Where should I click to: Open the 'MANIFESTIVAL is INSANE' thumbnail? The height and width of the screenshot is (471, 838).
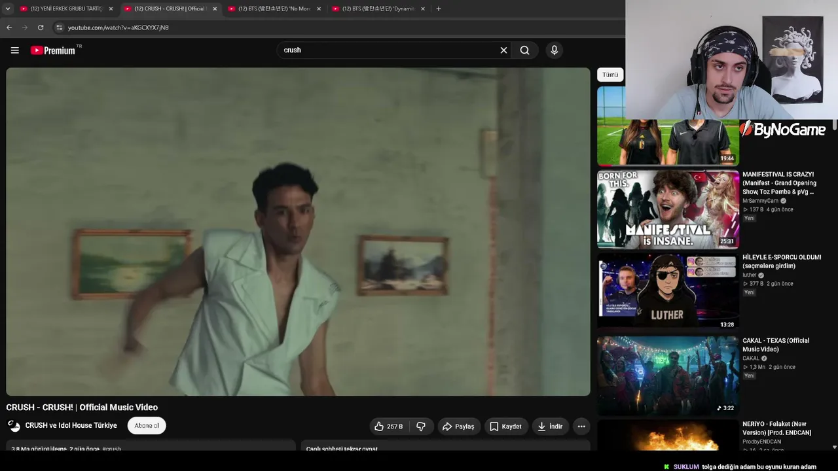coord(668,209)
